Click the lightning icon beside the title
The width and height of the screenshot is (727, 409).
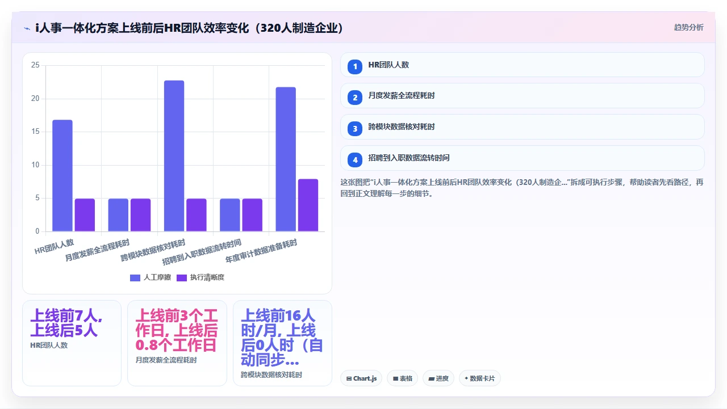27,28
